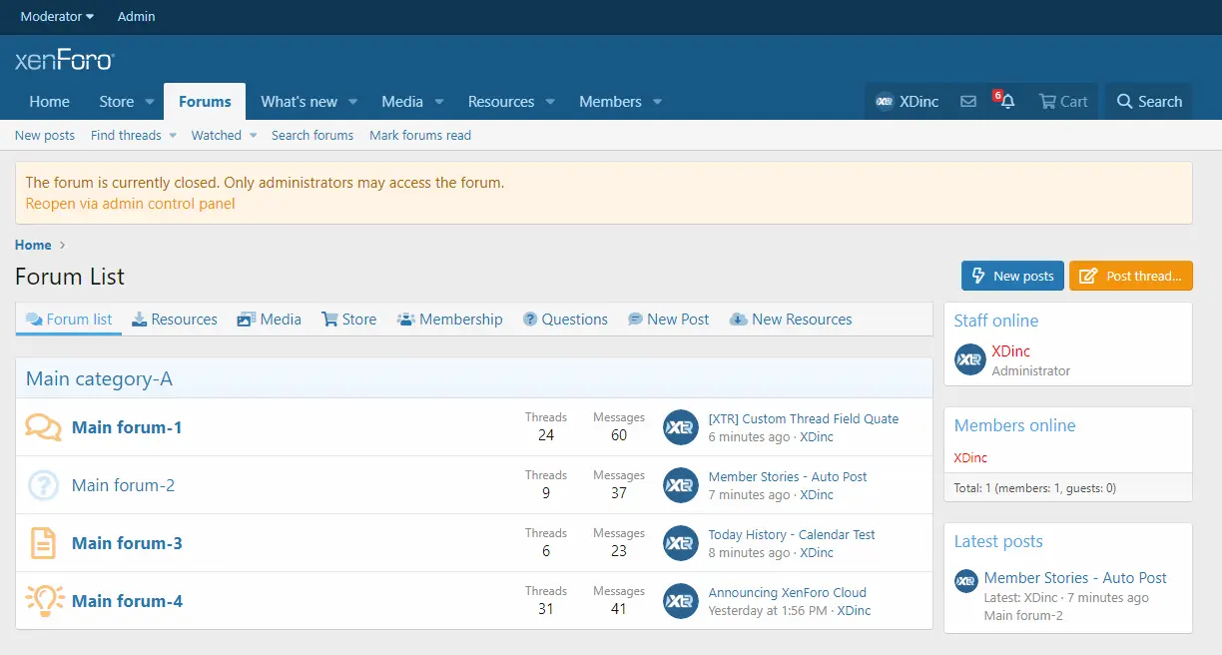Click XDinc avatar in Staff online
The image size is (1222, 655).
[x=969, y=359]
